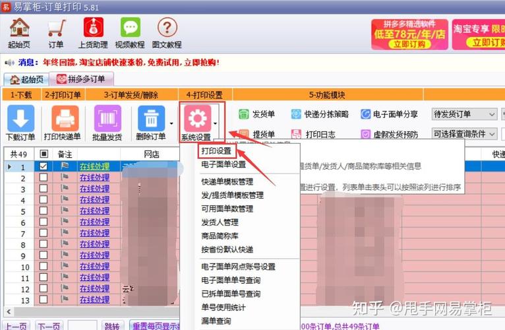
Task: Select 按省份默认快递 menu item
Action: [227, 249]
